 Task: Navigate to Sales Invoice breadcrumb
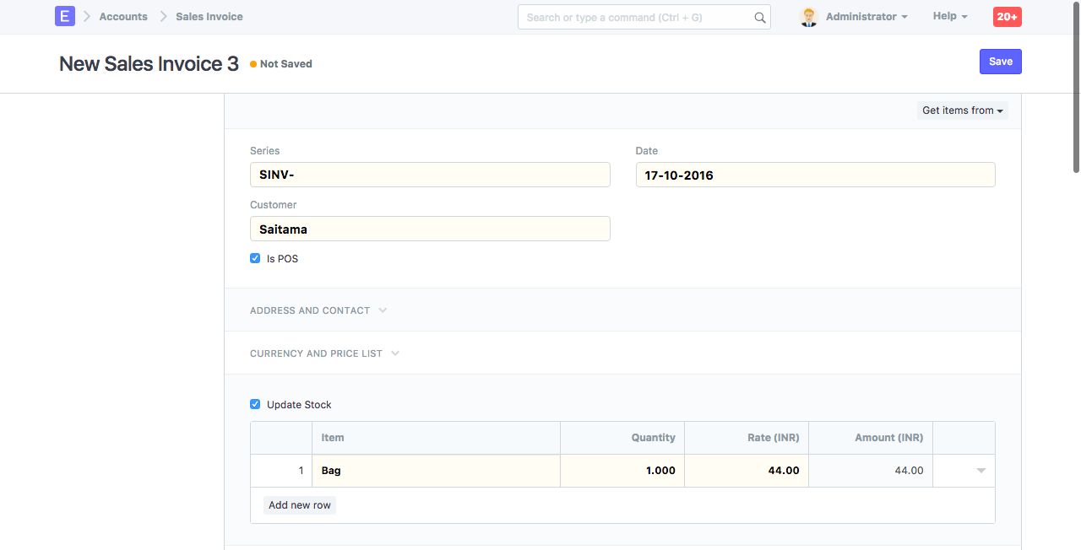point(209,17)
